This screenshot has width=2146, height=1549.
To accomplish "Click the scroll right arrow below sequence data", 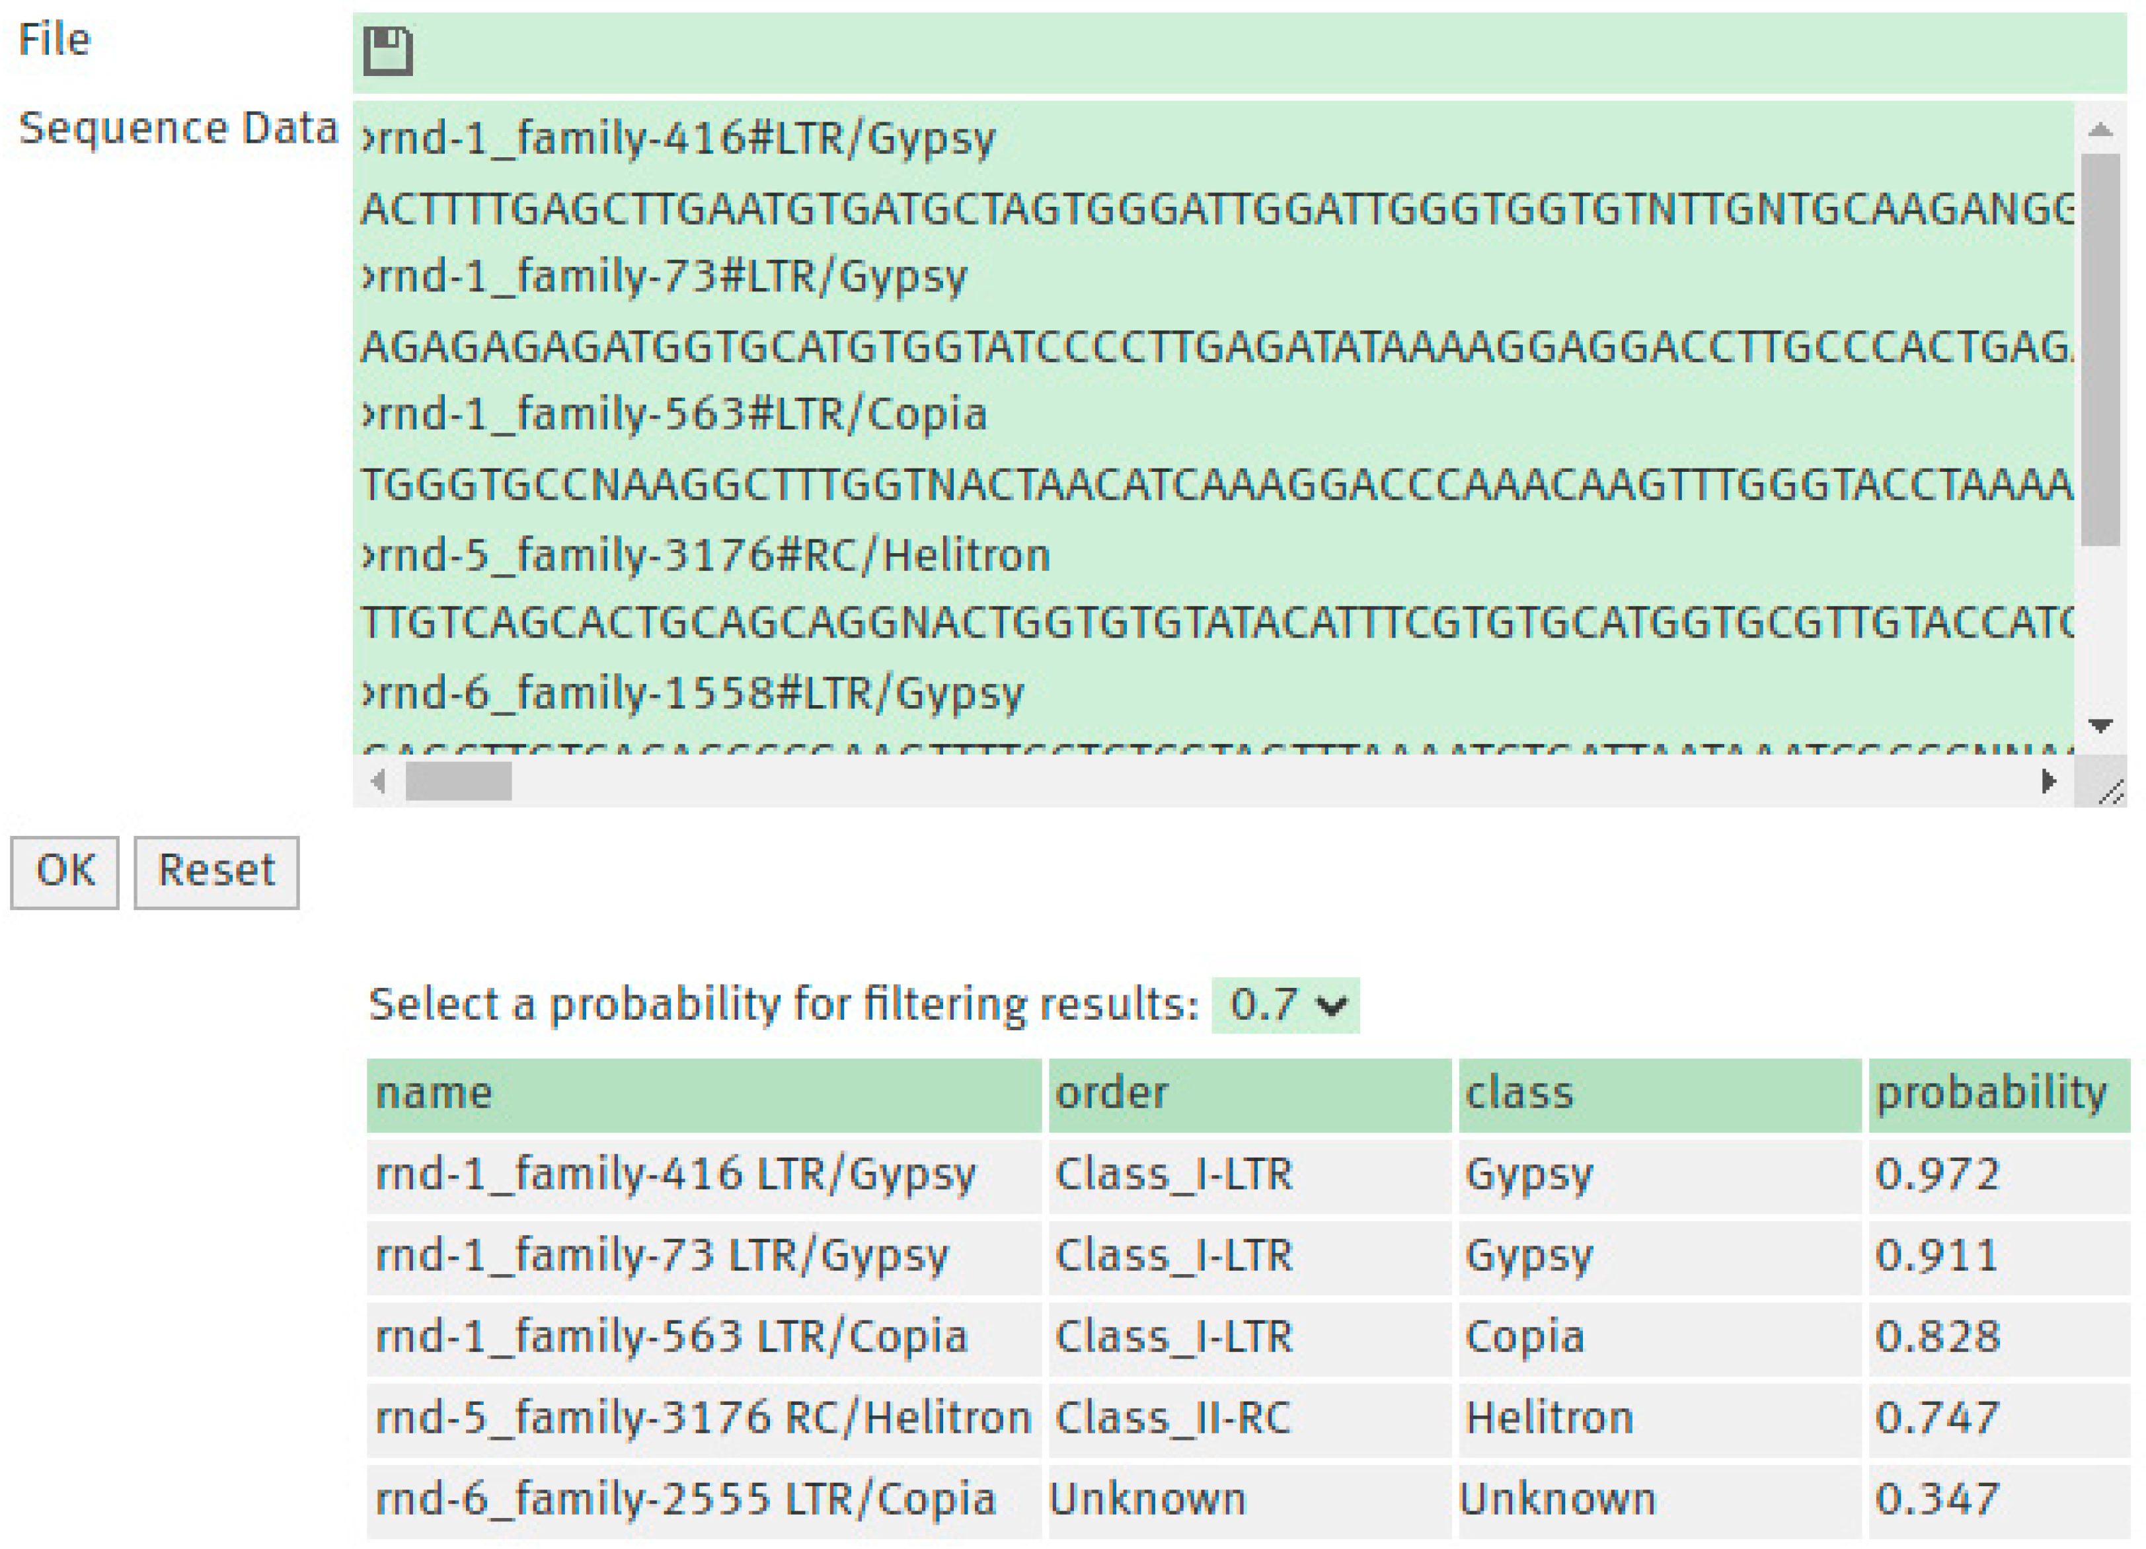I will pos(2049,782).
